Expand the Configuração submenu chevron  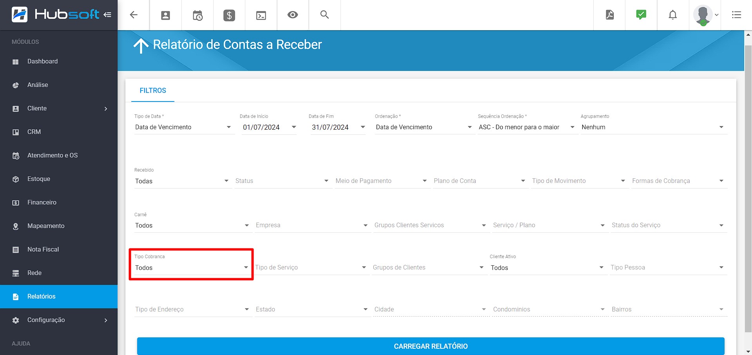tap(106, 320)
